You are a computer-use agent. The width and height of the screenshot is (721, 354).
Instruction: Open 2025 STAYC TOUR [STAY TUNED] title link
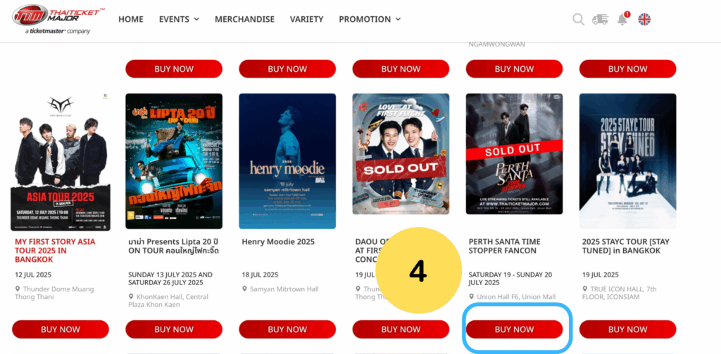click(626, 246)
